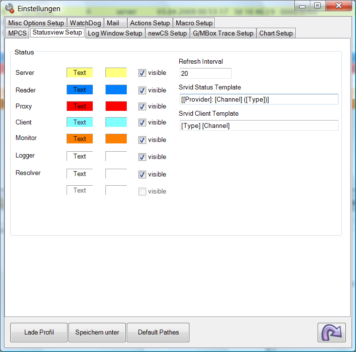Click the Einstellungen window title icon
The height and width of the screenshot is (352, 356).
pyautogui.click(x=9, y=8)
